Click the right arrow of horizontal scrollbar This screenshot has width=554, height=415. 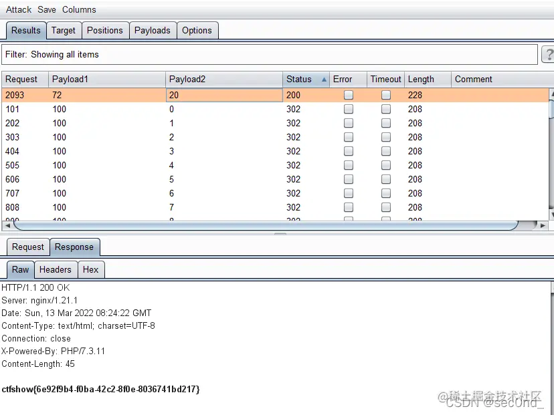(x=543, y=225)
